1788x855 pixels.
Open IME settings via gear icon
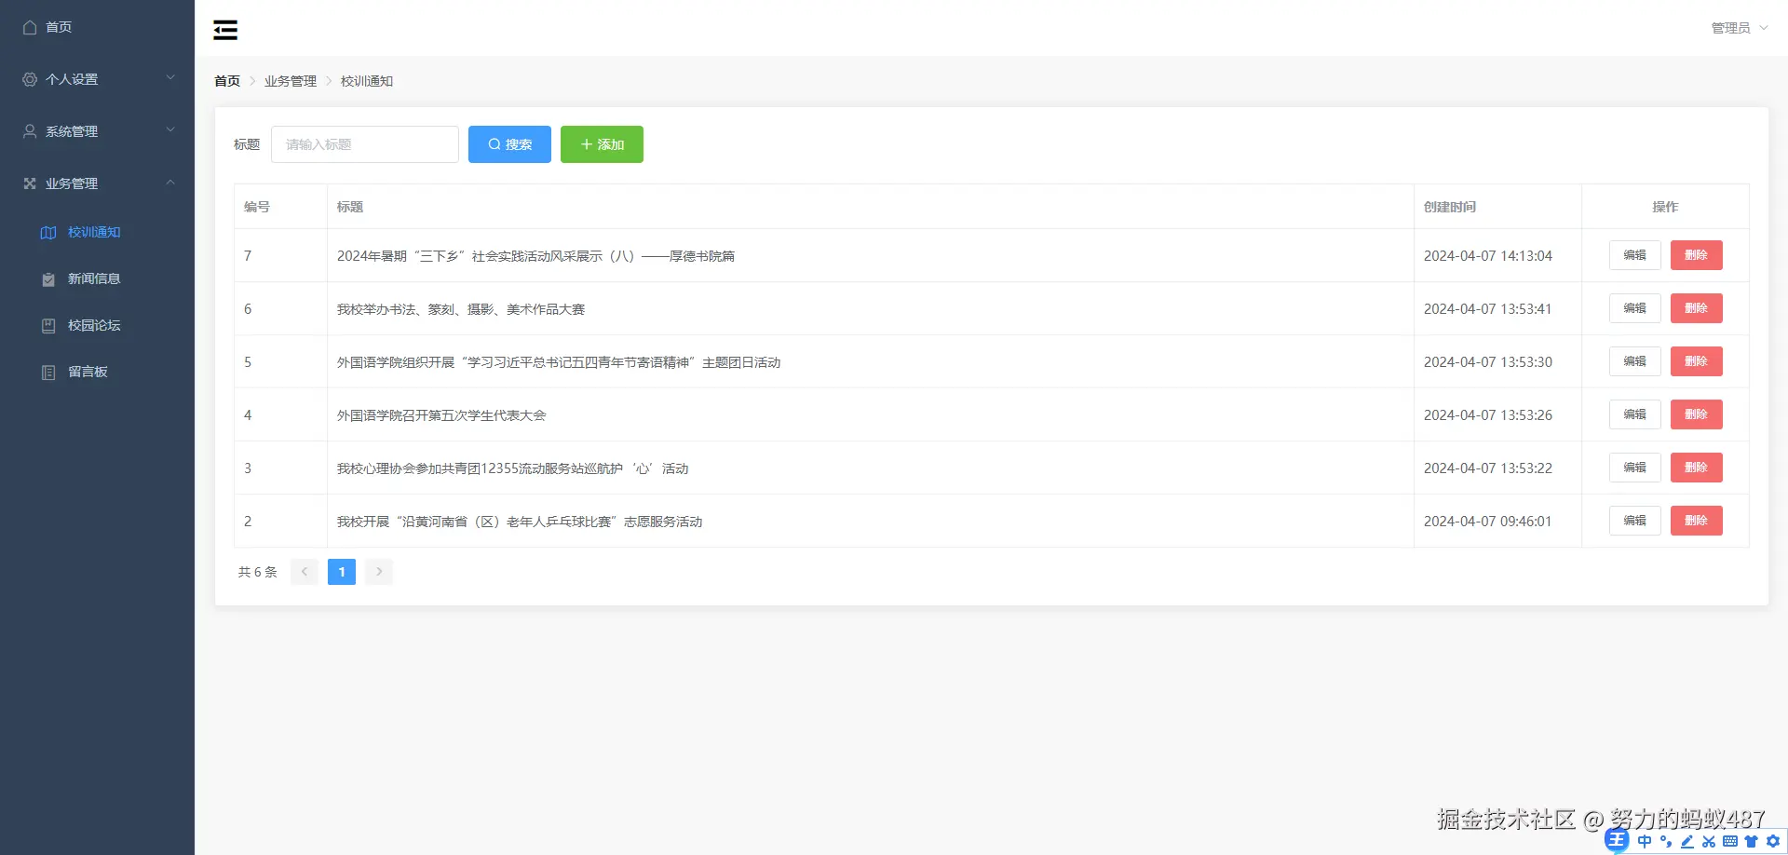1771,841
